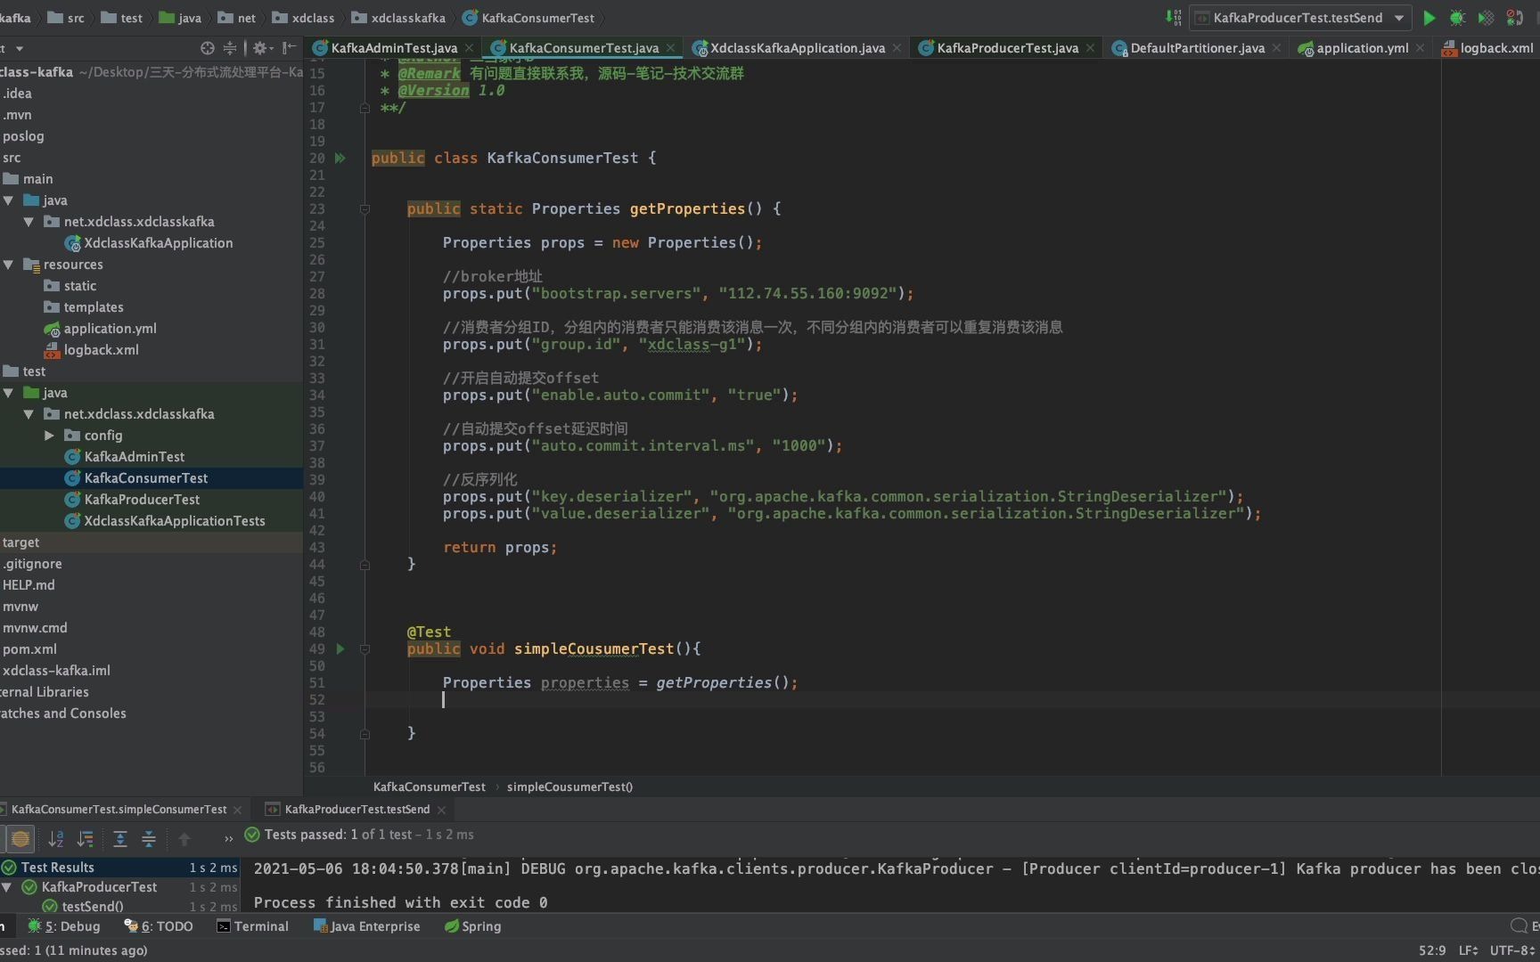Collapse the resources folder

click(8, 265)
